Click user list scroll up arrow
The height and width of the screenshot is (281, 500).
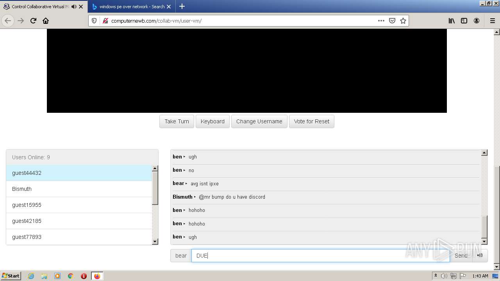[x=155, y=168]
